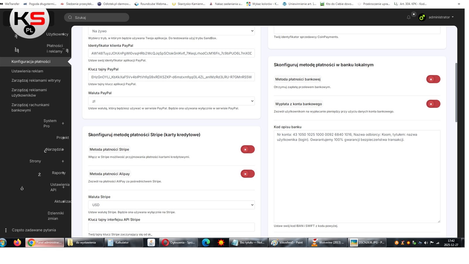Open Microsoft Edge from the taskbar
469x264 pixels.
(206, 243)
